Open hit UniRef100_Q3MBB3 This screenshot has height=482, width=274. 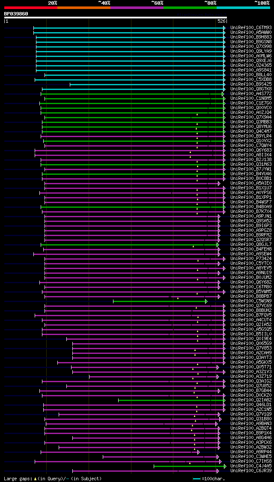point(251,122)
